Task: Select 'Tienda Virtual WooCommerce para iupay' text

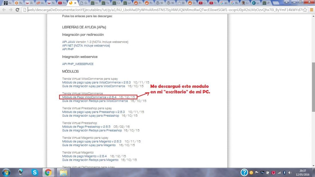Action: (x=90, y=79)
